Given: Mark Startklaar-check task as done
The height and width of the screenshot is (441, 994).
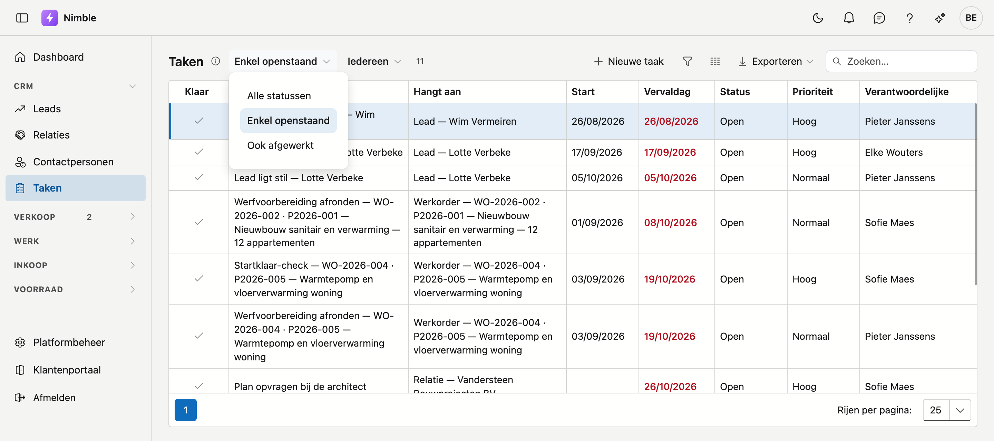Looking at the screenshot, I should [199, 279].
